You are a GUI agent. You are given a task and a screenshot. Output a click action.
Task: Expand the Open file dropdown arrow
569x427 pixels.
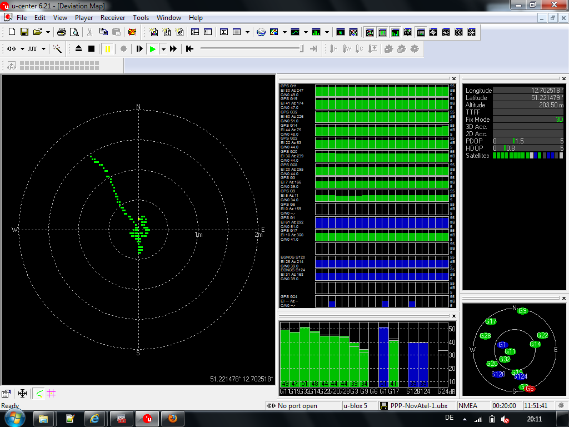[x=48, y=32]
